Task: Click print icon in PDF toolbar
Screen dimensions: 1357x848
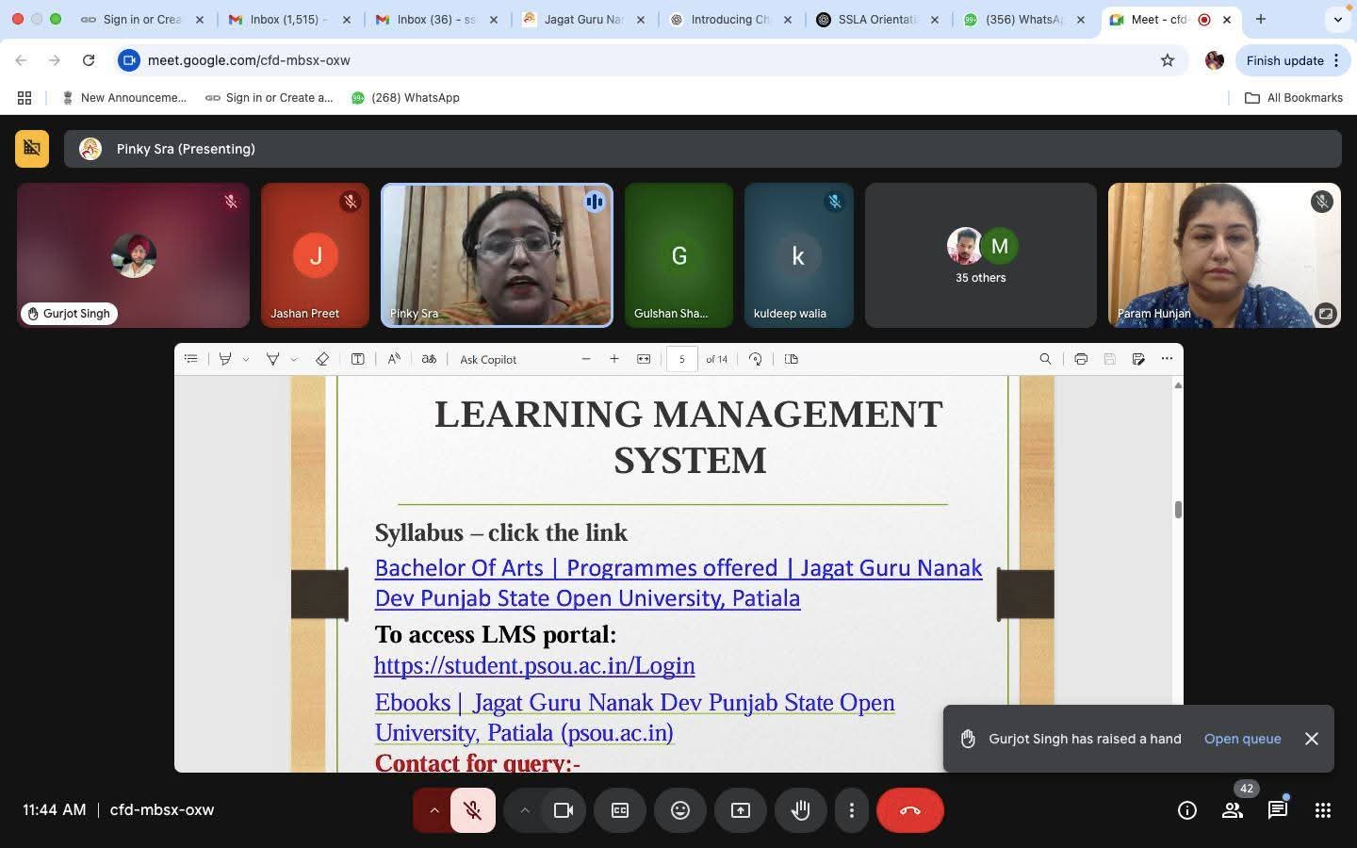Action: pyautogui.click(x=1081, y=359)
